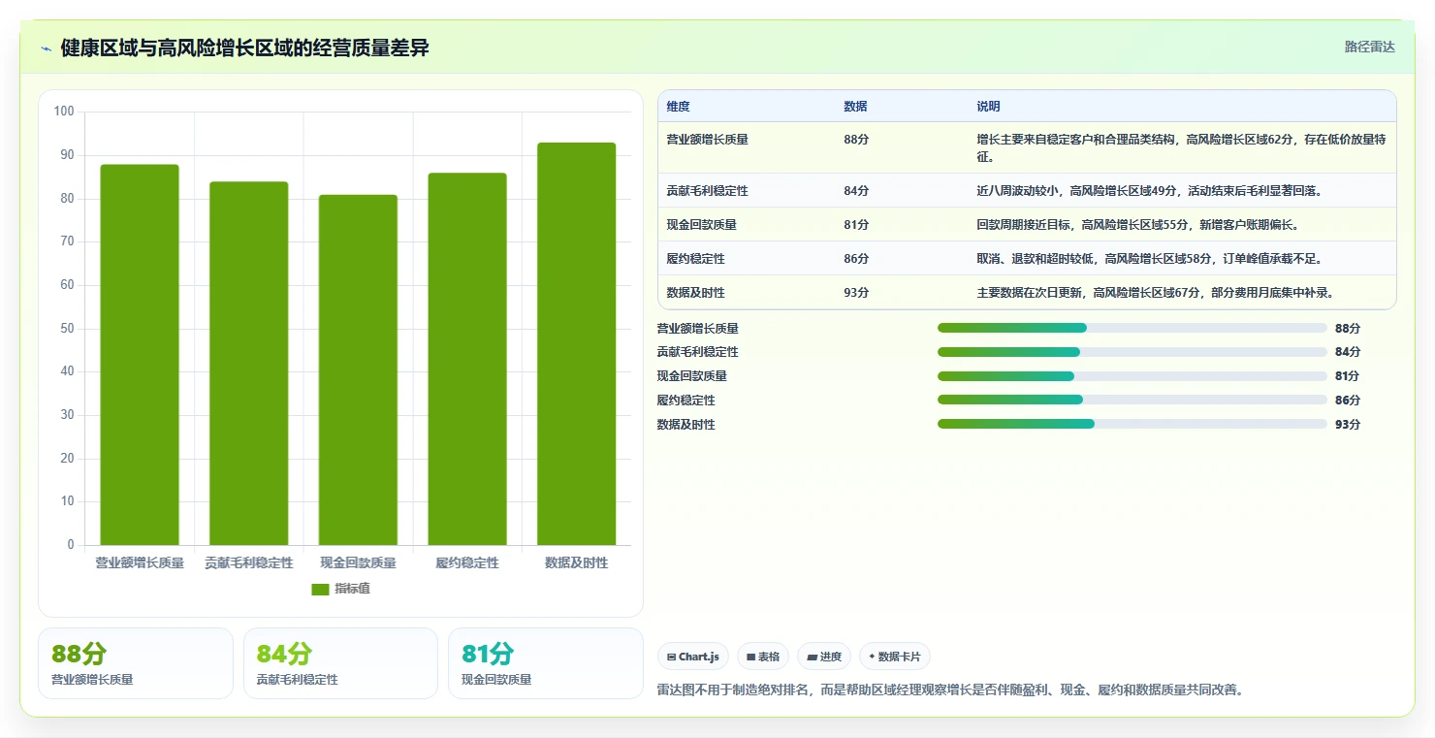1435x738 pixels.
Task: Click the lightning icon beside the title
Action: [47, 48]
